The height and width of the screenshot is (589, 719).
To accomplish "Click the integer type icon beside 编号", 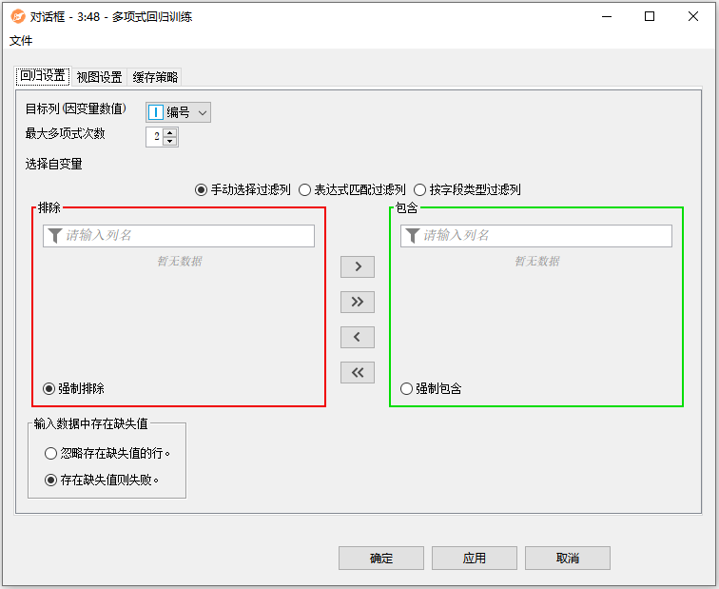I will pos(156,112).
